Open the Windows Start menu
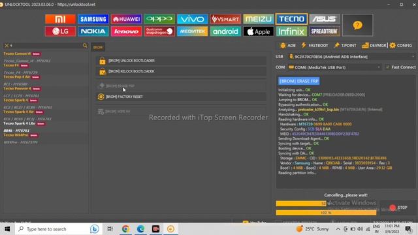Image resolution: width=418 pixels, height=235 pixels. coord(7,229)
